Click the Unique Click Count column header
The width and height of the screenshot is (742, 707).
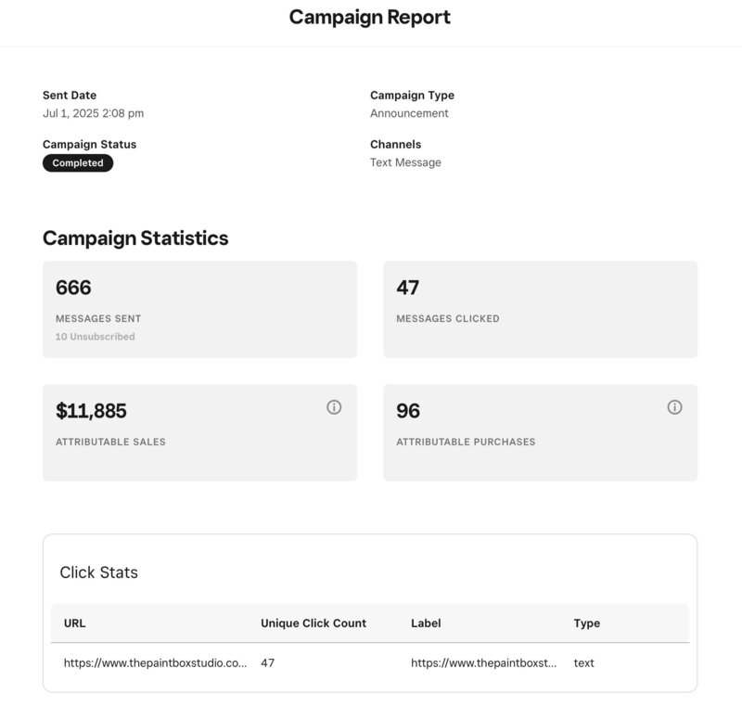pyautogui.click(x=313, y=623)
